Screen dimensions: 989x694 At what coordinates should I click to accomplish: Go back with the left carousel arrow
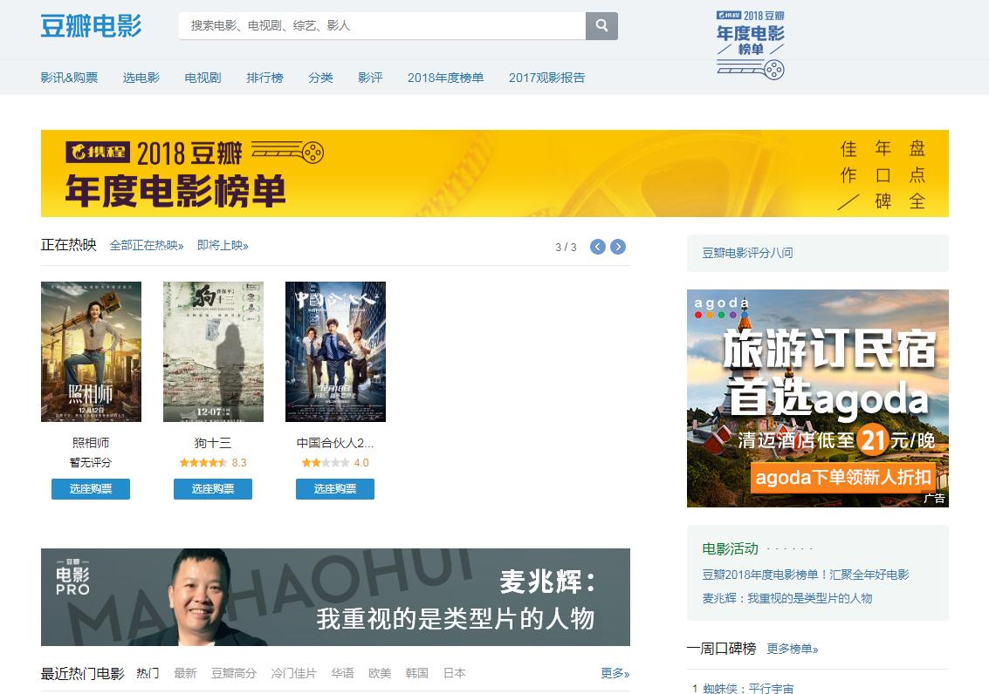click(x=598, y=247)
